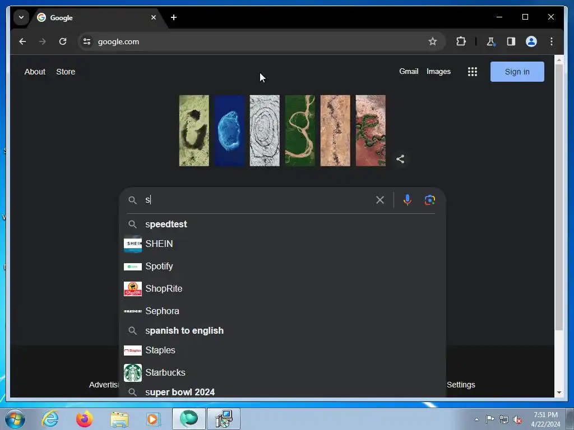Viewport: 574px width, 430px height.
Task: Open the Windows Start menu
Action: tap(15, 419)
